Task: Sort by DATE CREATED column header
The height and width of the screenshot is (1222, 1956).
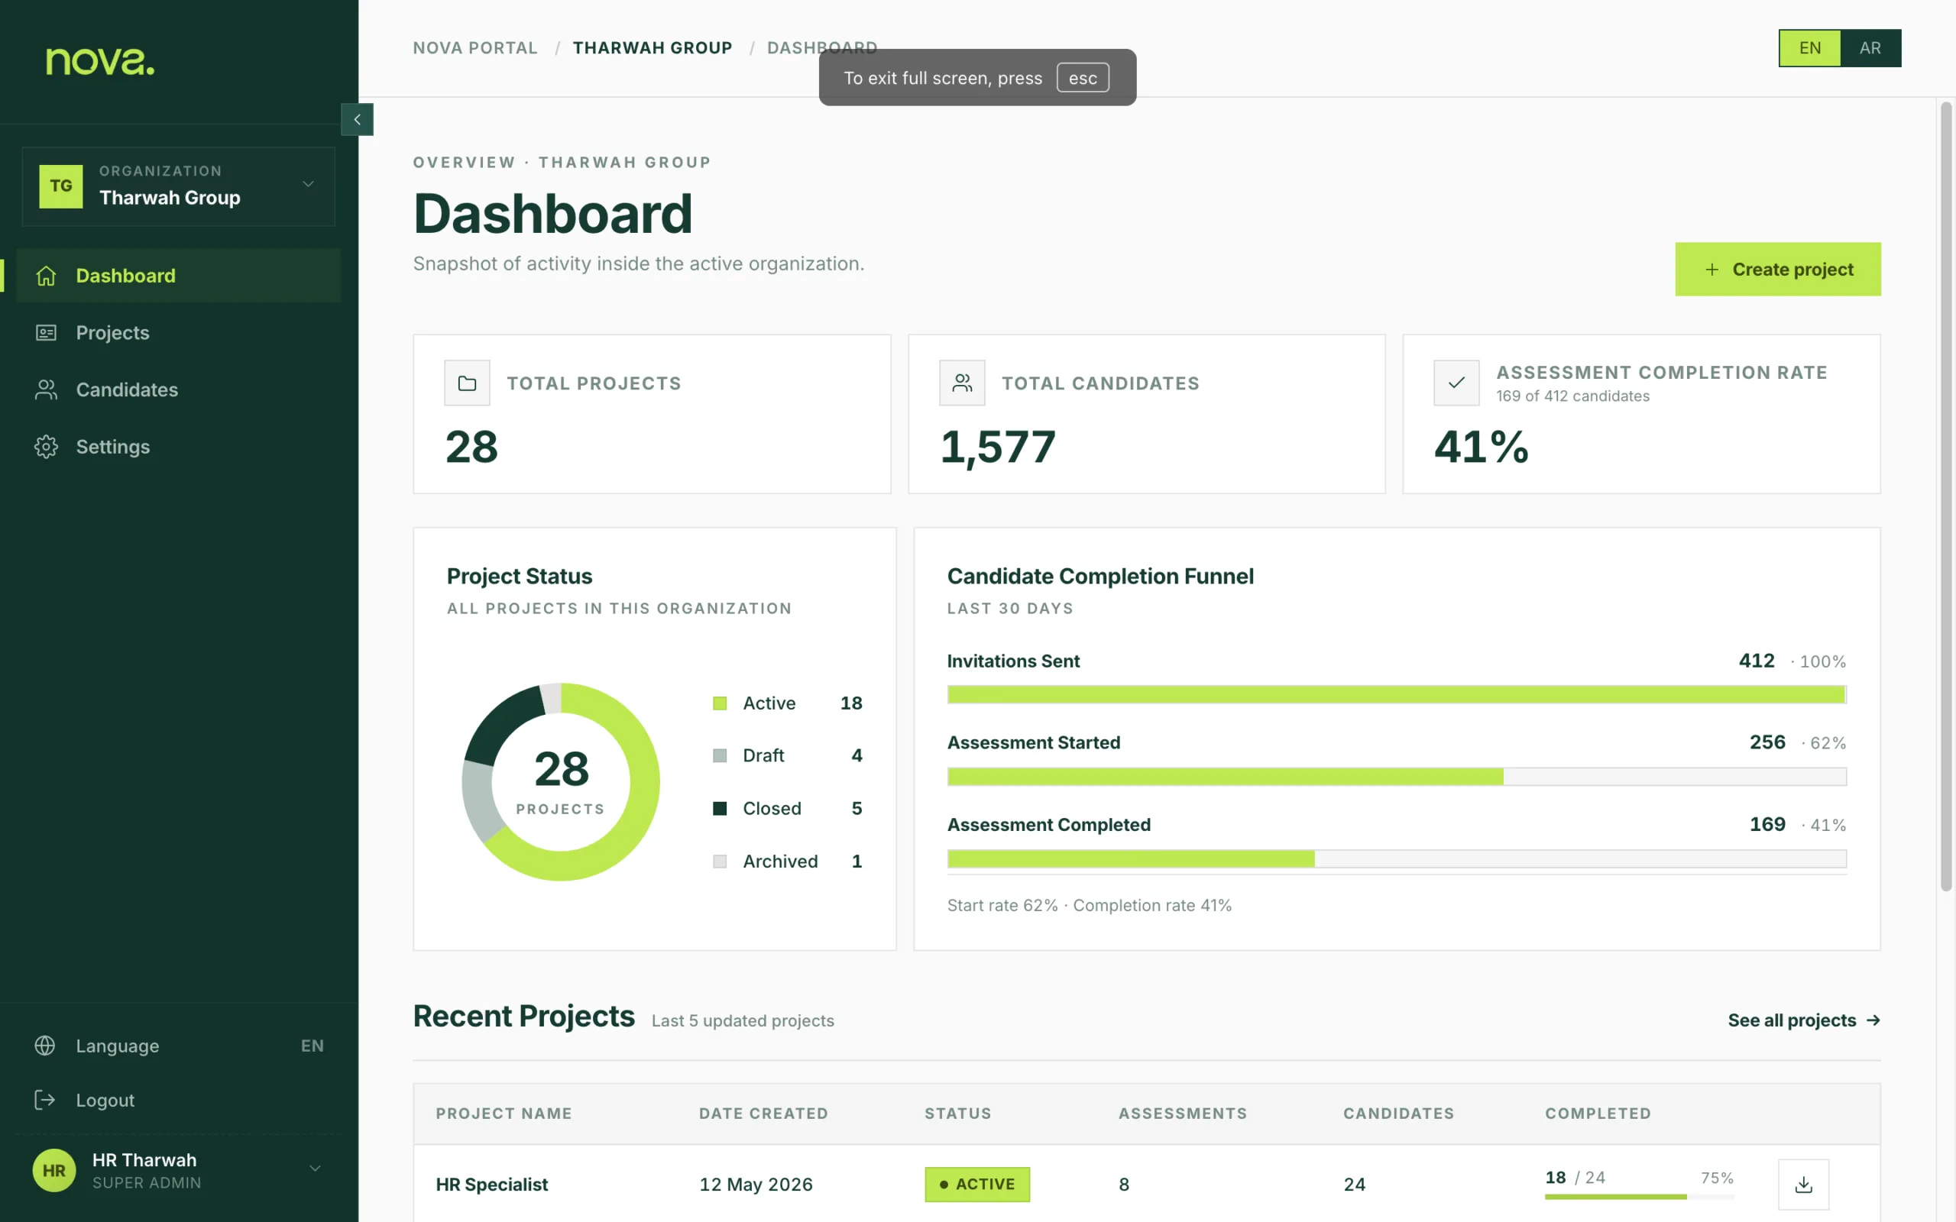Action: (763, 1113)
